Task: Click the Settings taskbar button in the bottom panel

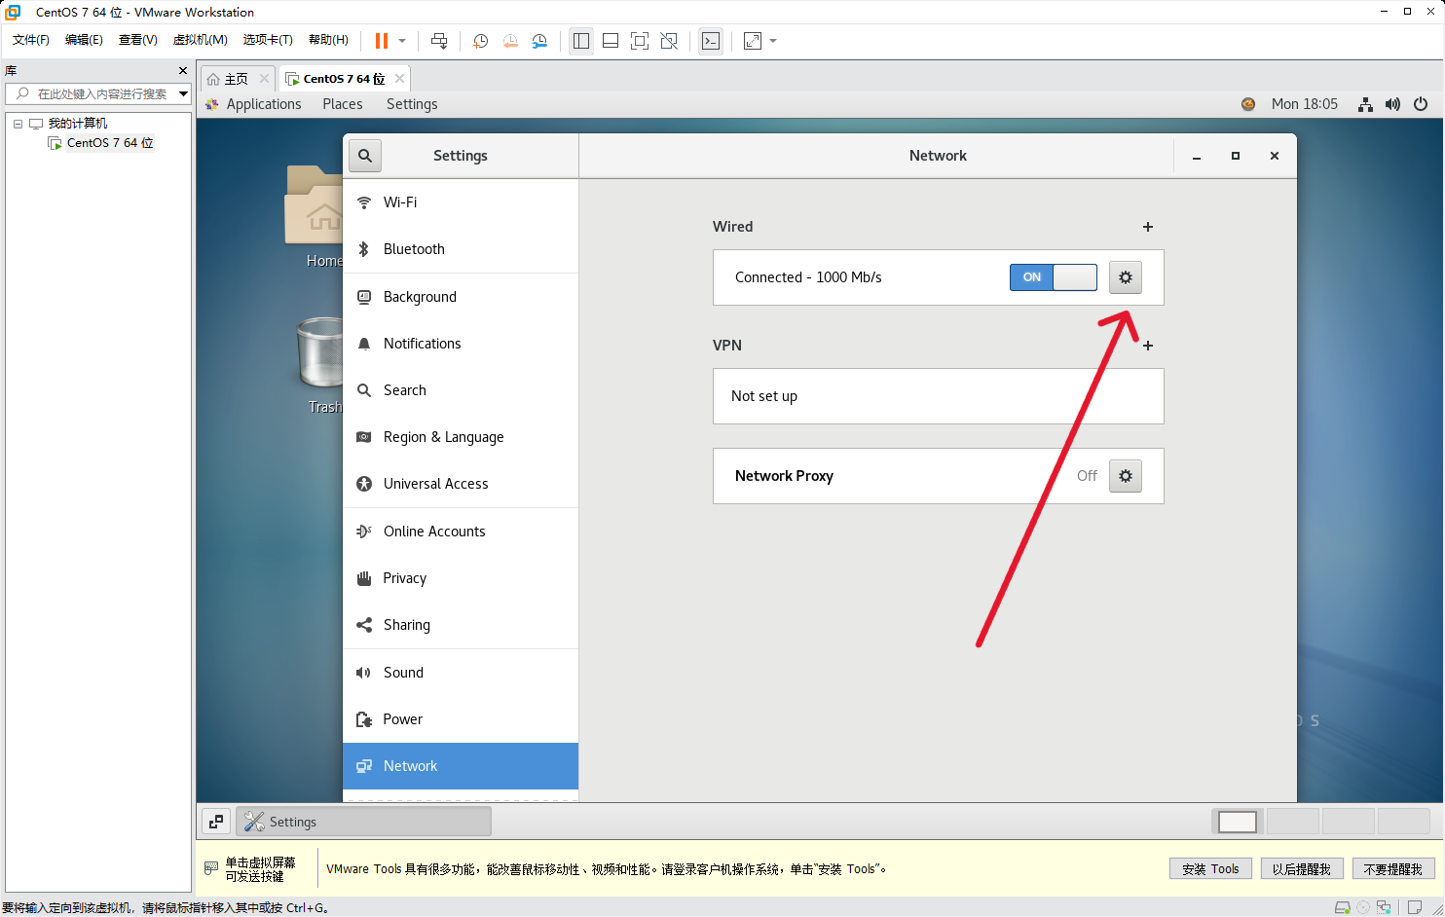Action: pos(363,822)
